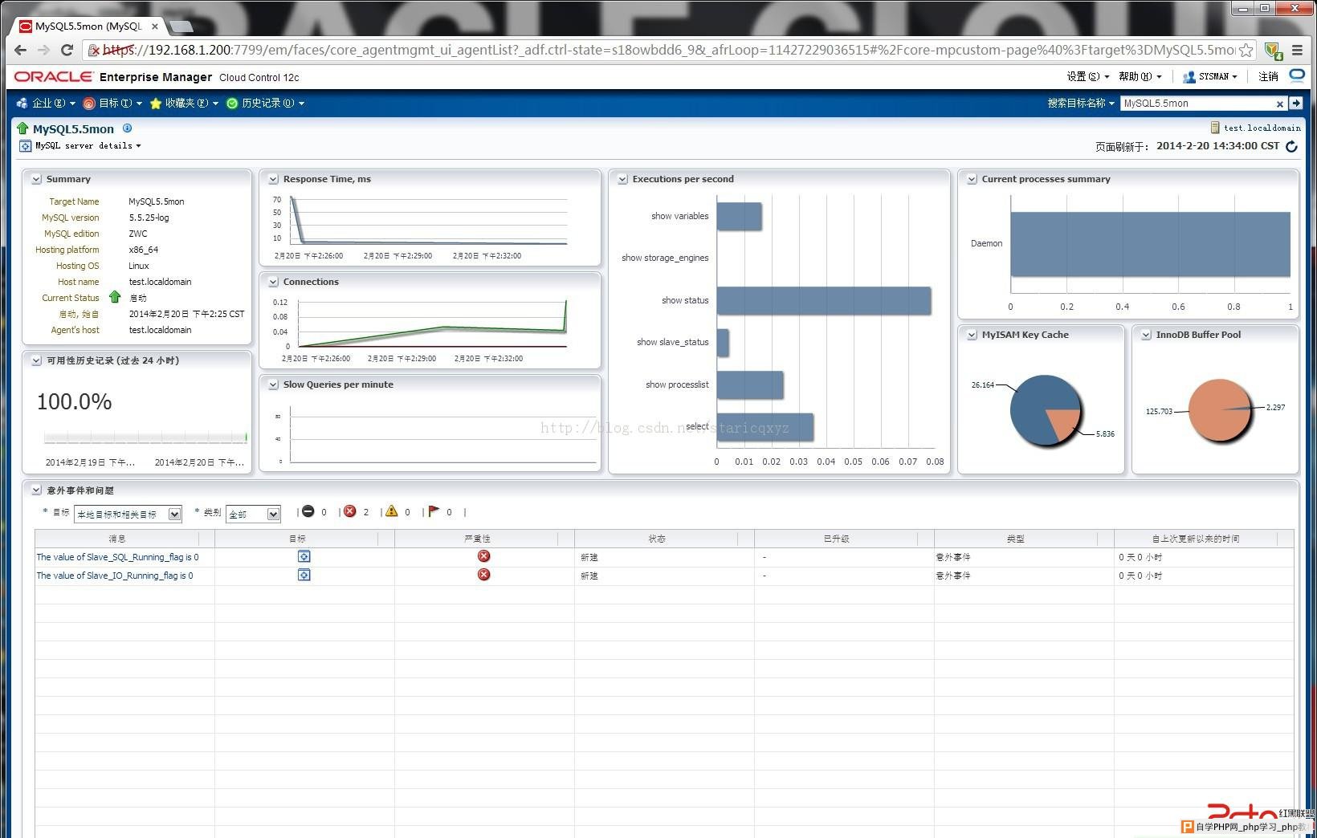This screenshot has height=838, width=1317.
Task: Click the browser reload button
Action: point(67,50)
